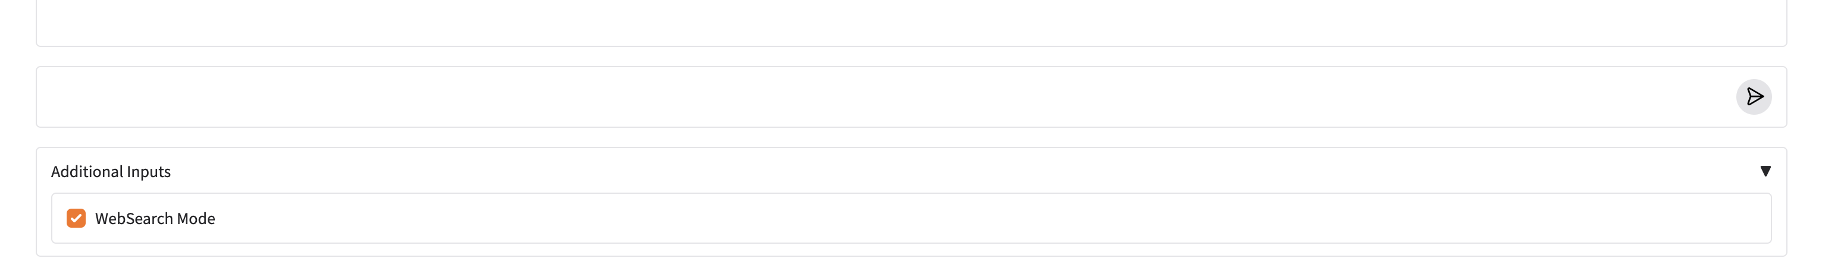Fold the Additional Inputs panel via triangle
Image resolution: width=1822 pixels, height=258 pixels.
(x=1765, y=171)
